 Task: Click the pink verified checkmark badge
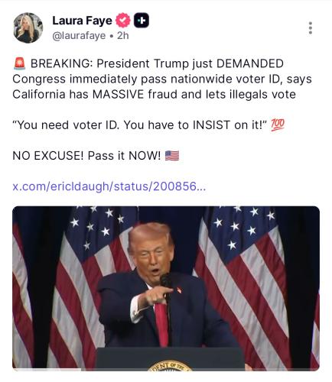(x=123, y=21)
